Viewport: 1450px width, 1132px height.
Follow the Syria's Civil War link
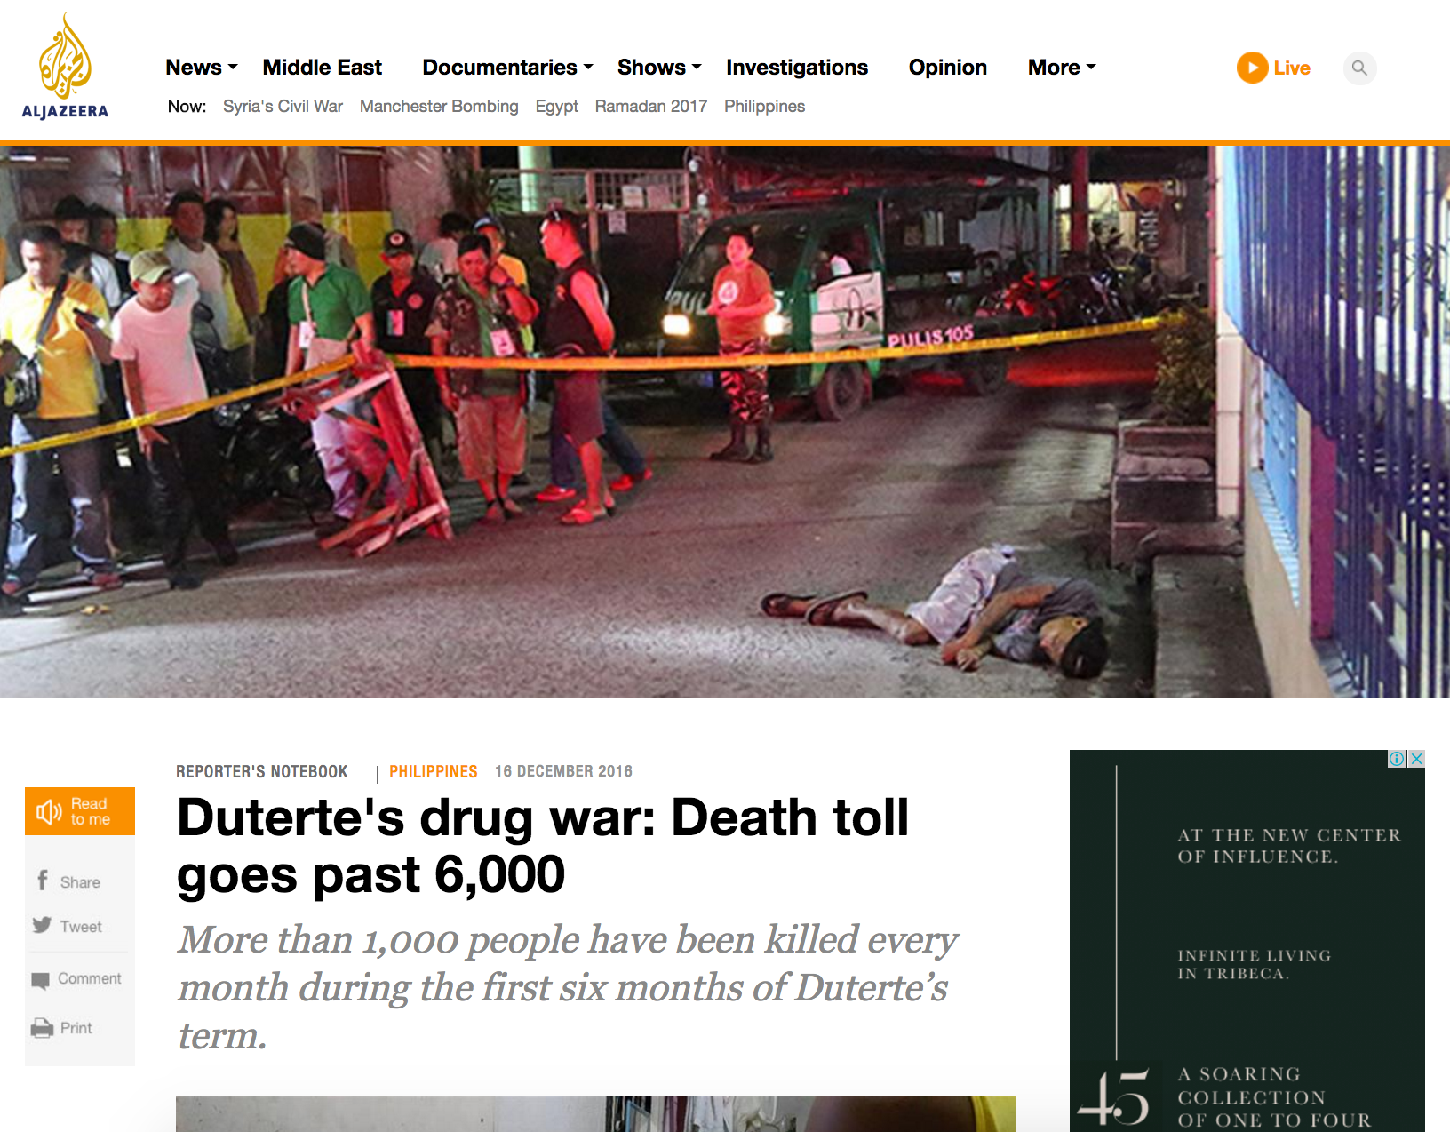tap(283, 106)
